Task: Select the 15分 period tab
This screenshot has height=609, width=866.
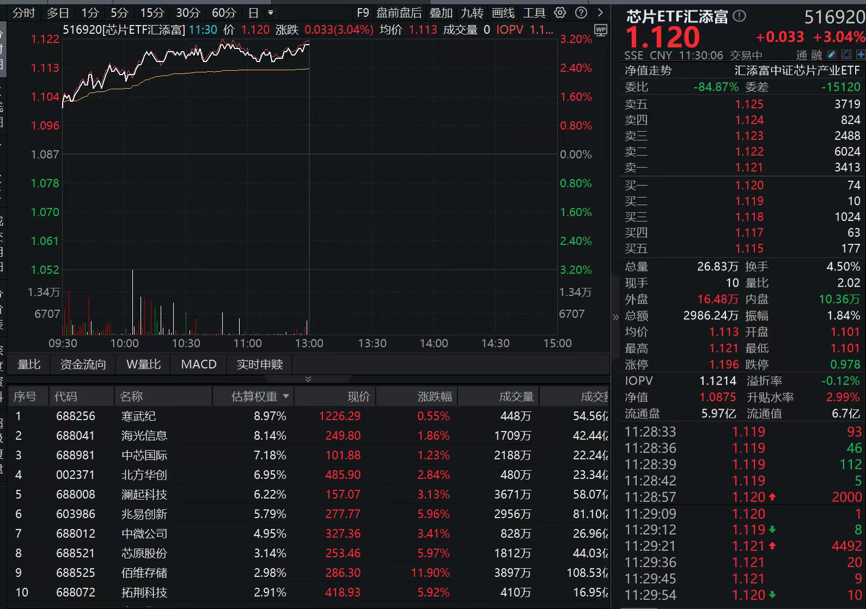Action: (152, 13)
